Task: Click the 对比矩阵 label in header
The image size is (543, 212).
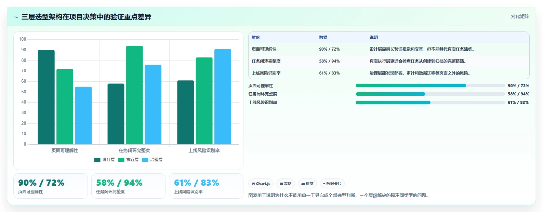Action: click(x=520, y=17)
